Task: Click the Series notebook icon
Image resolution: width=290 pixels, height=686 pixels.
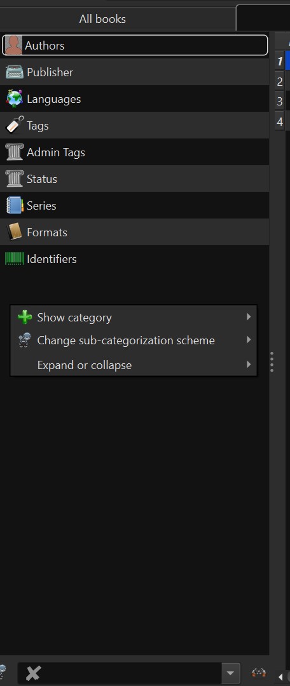Action: (x=15, y=206)
